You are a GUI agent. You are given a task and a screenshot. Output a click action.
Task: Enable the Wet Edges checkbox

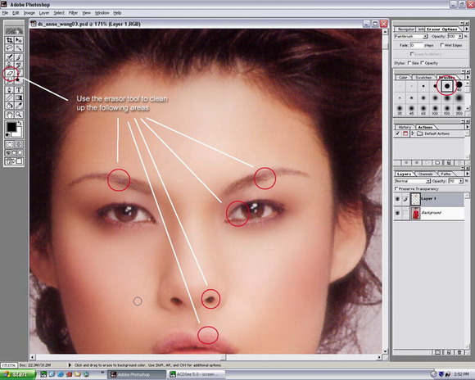[x=442, y=45]
